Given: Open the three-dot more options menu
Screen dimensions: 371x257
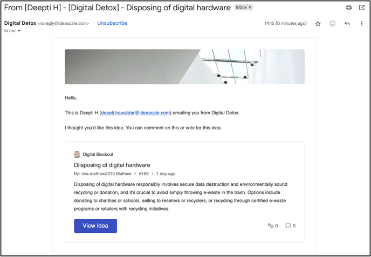Looking at the screenshot, I should (361, 23).
